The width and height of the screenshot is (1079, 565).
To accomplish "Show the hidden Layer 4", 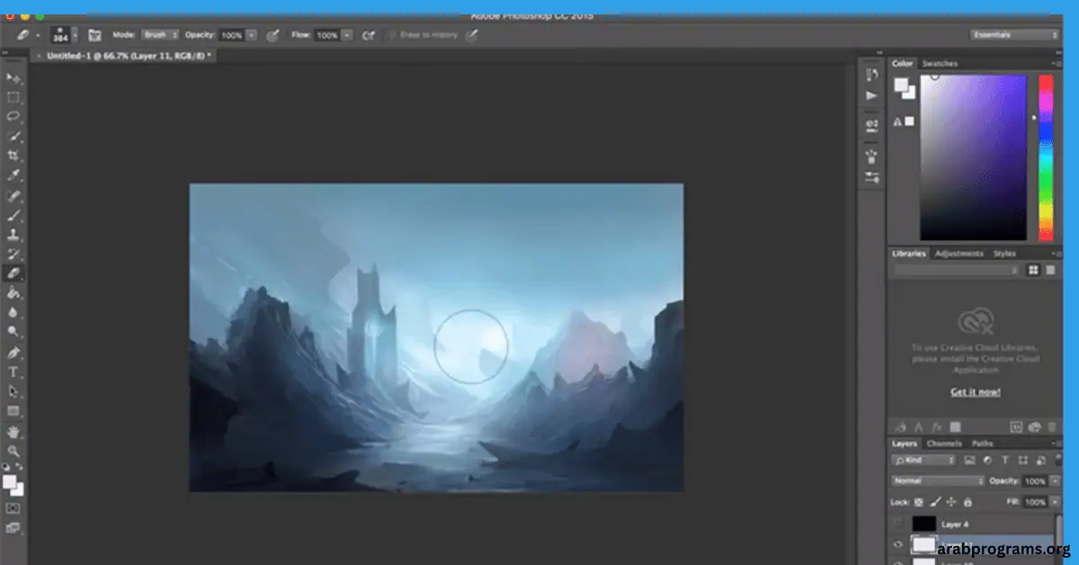I will (897, 524).
